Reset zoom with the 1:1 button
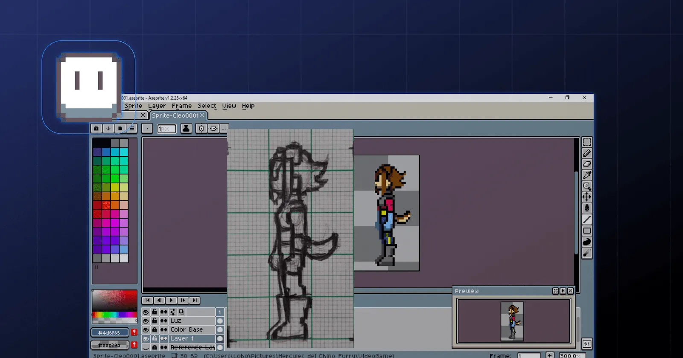Viewport: 683px width, 358px height. [587, 344]
